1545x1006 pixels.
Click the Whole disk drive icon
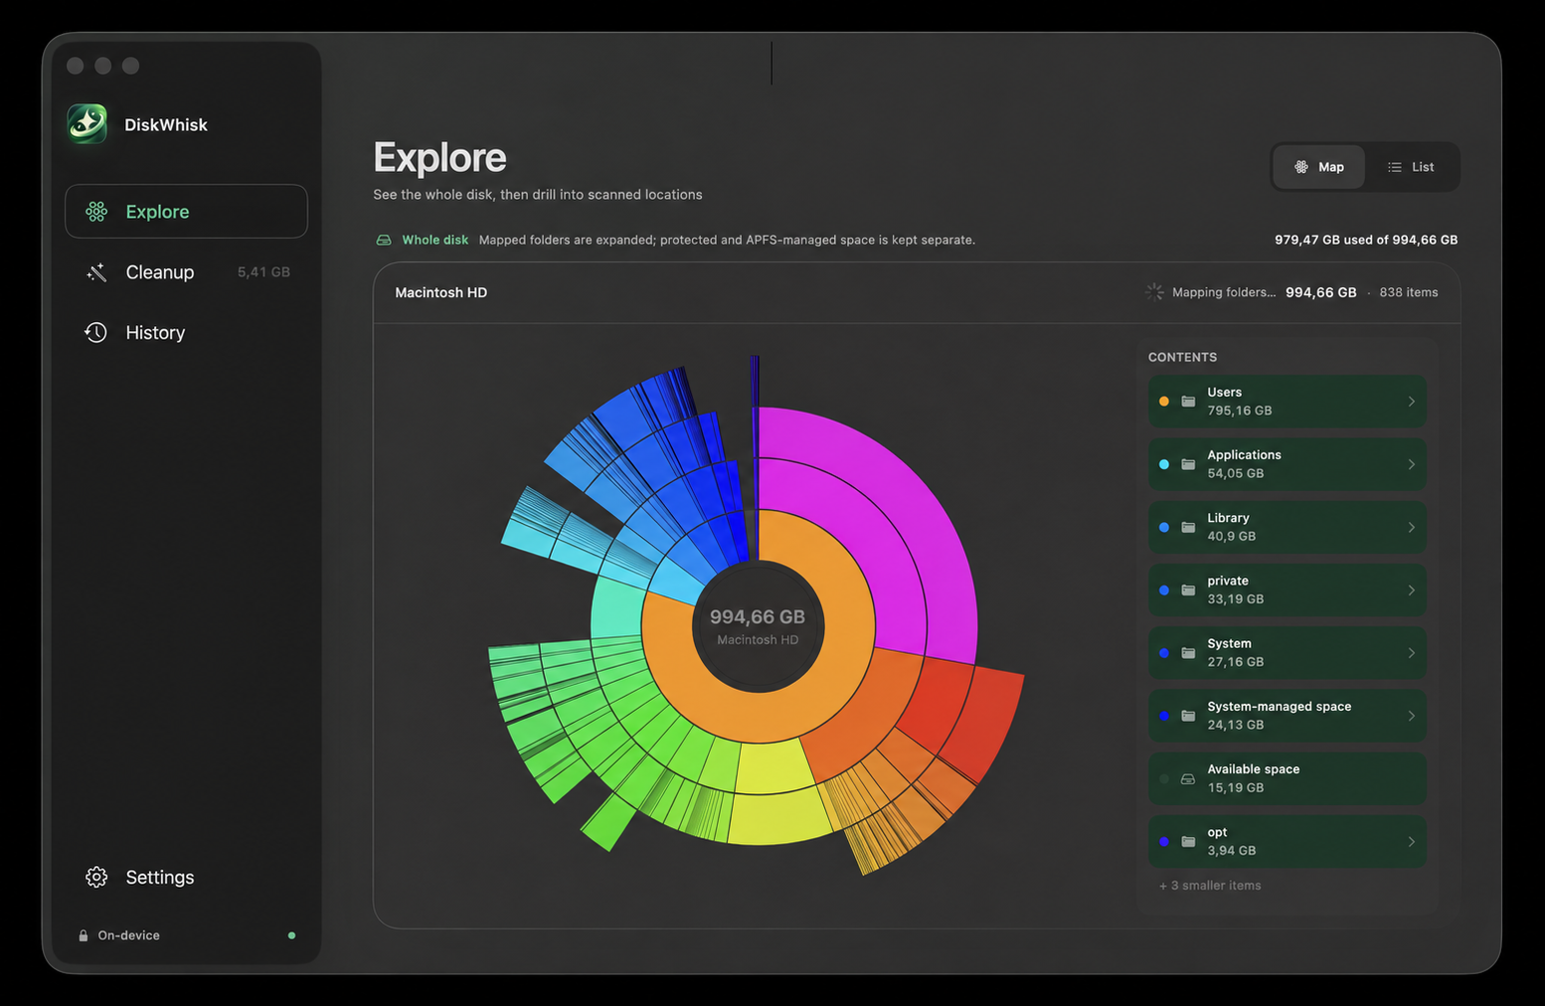(x=384, y=240)
